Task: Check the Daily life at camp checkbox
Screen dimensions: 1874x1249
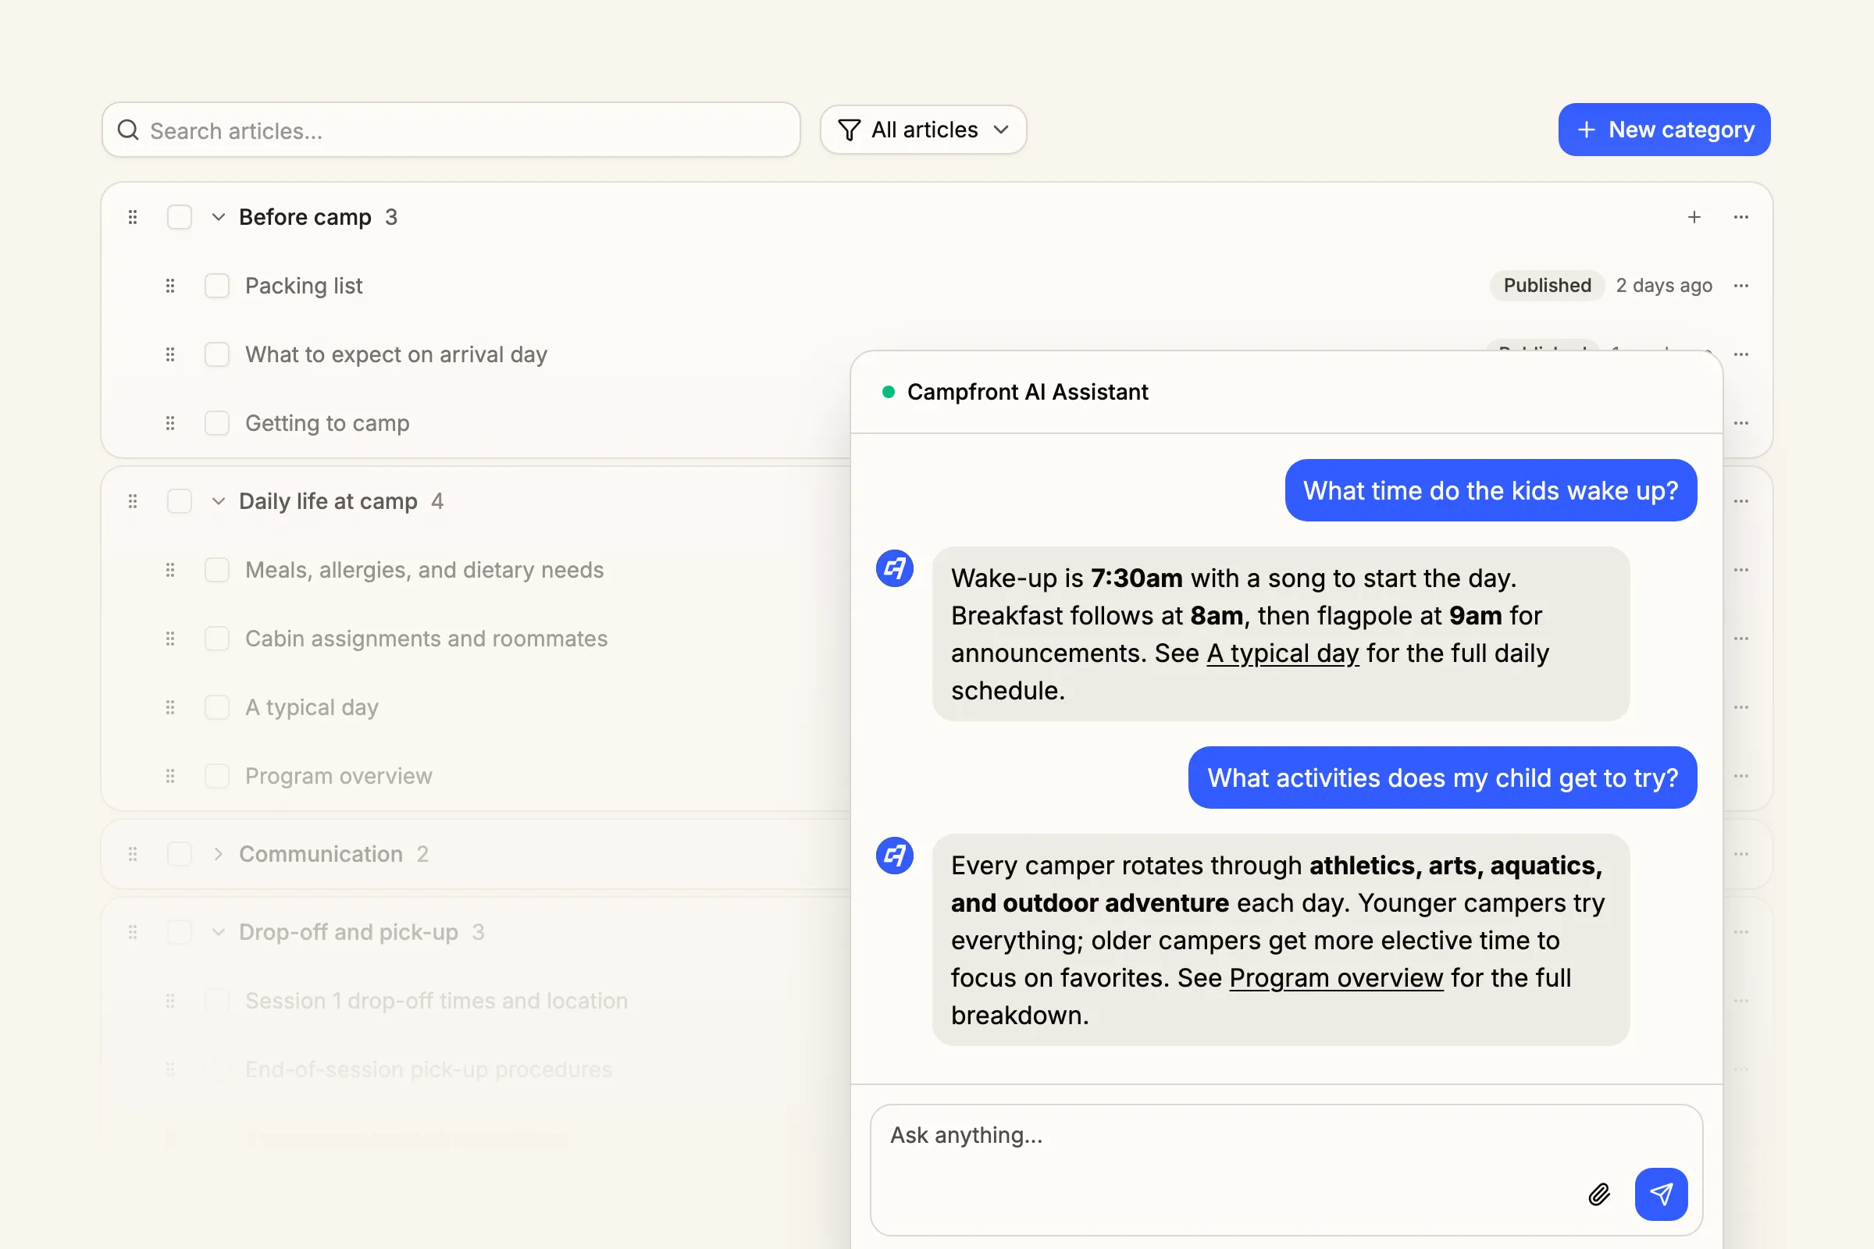Action: click(180, 501)
